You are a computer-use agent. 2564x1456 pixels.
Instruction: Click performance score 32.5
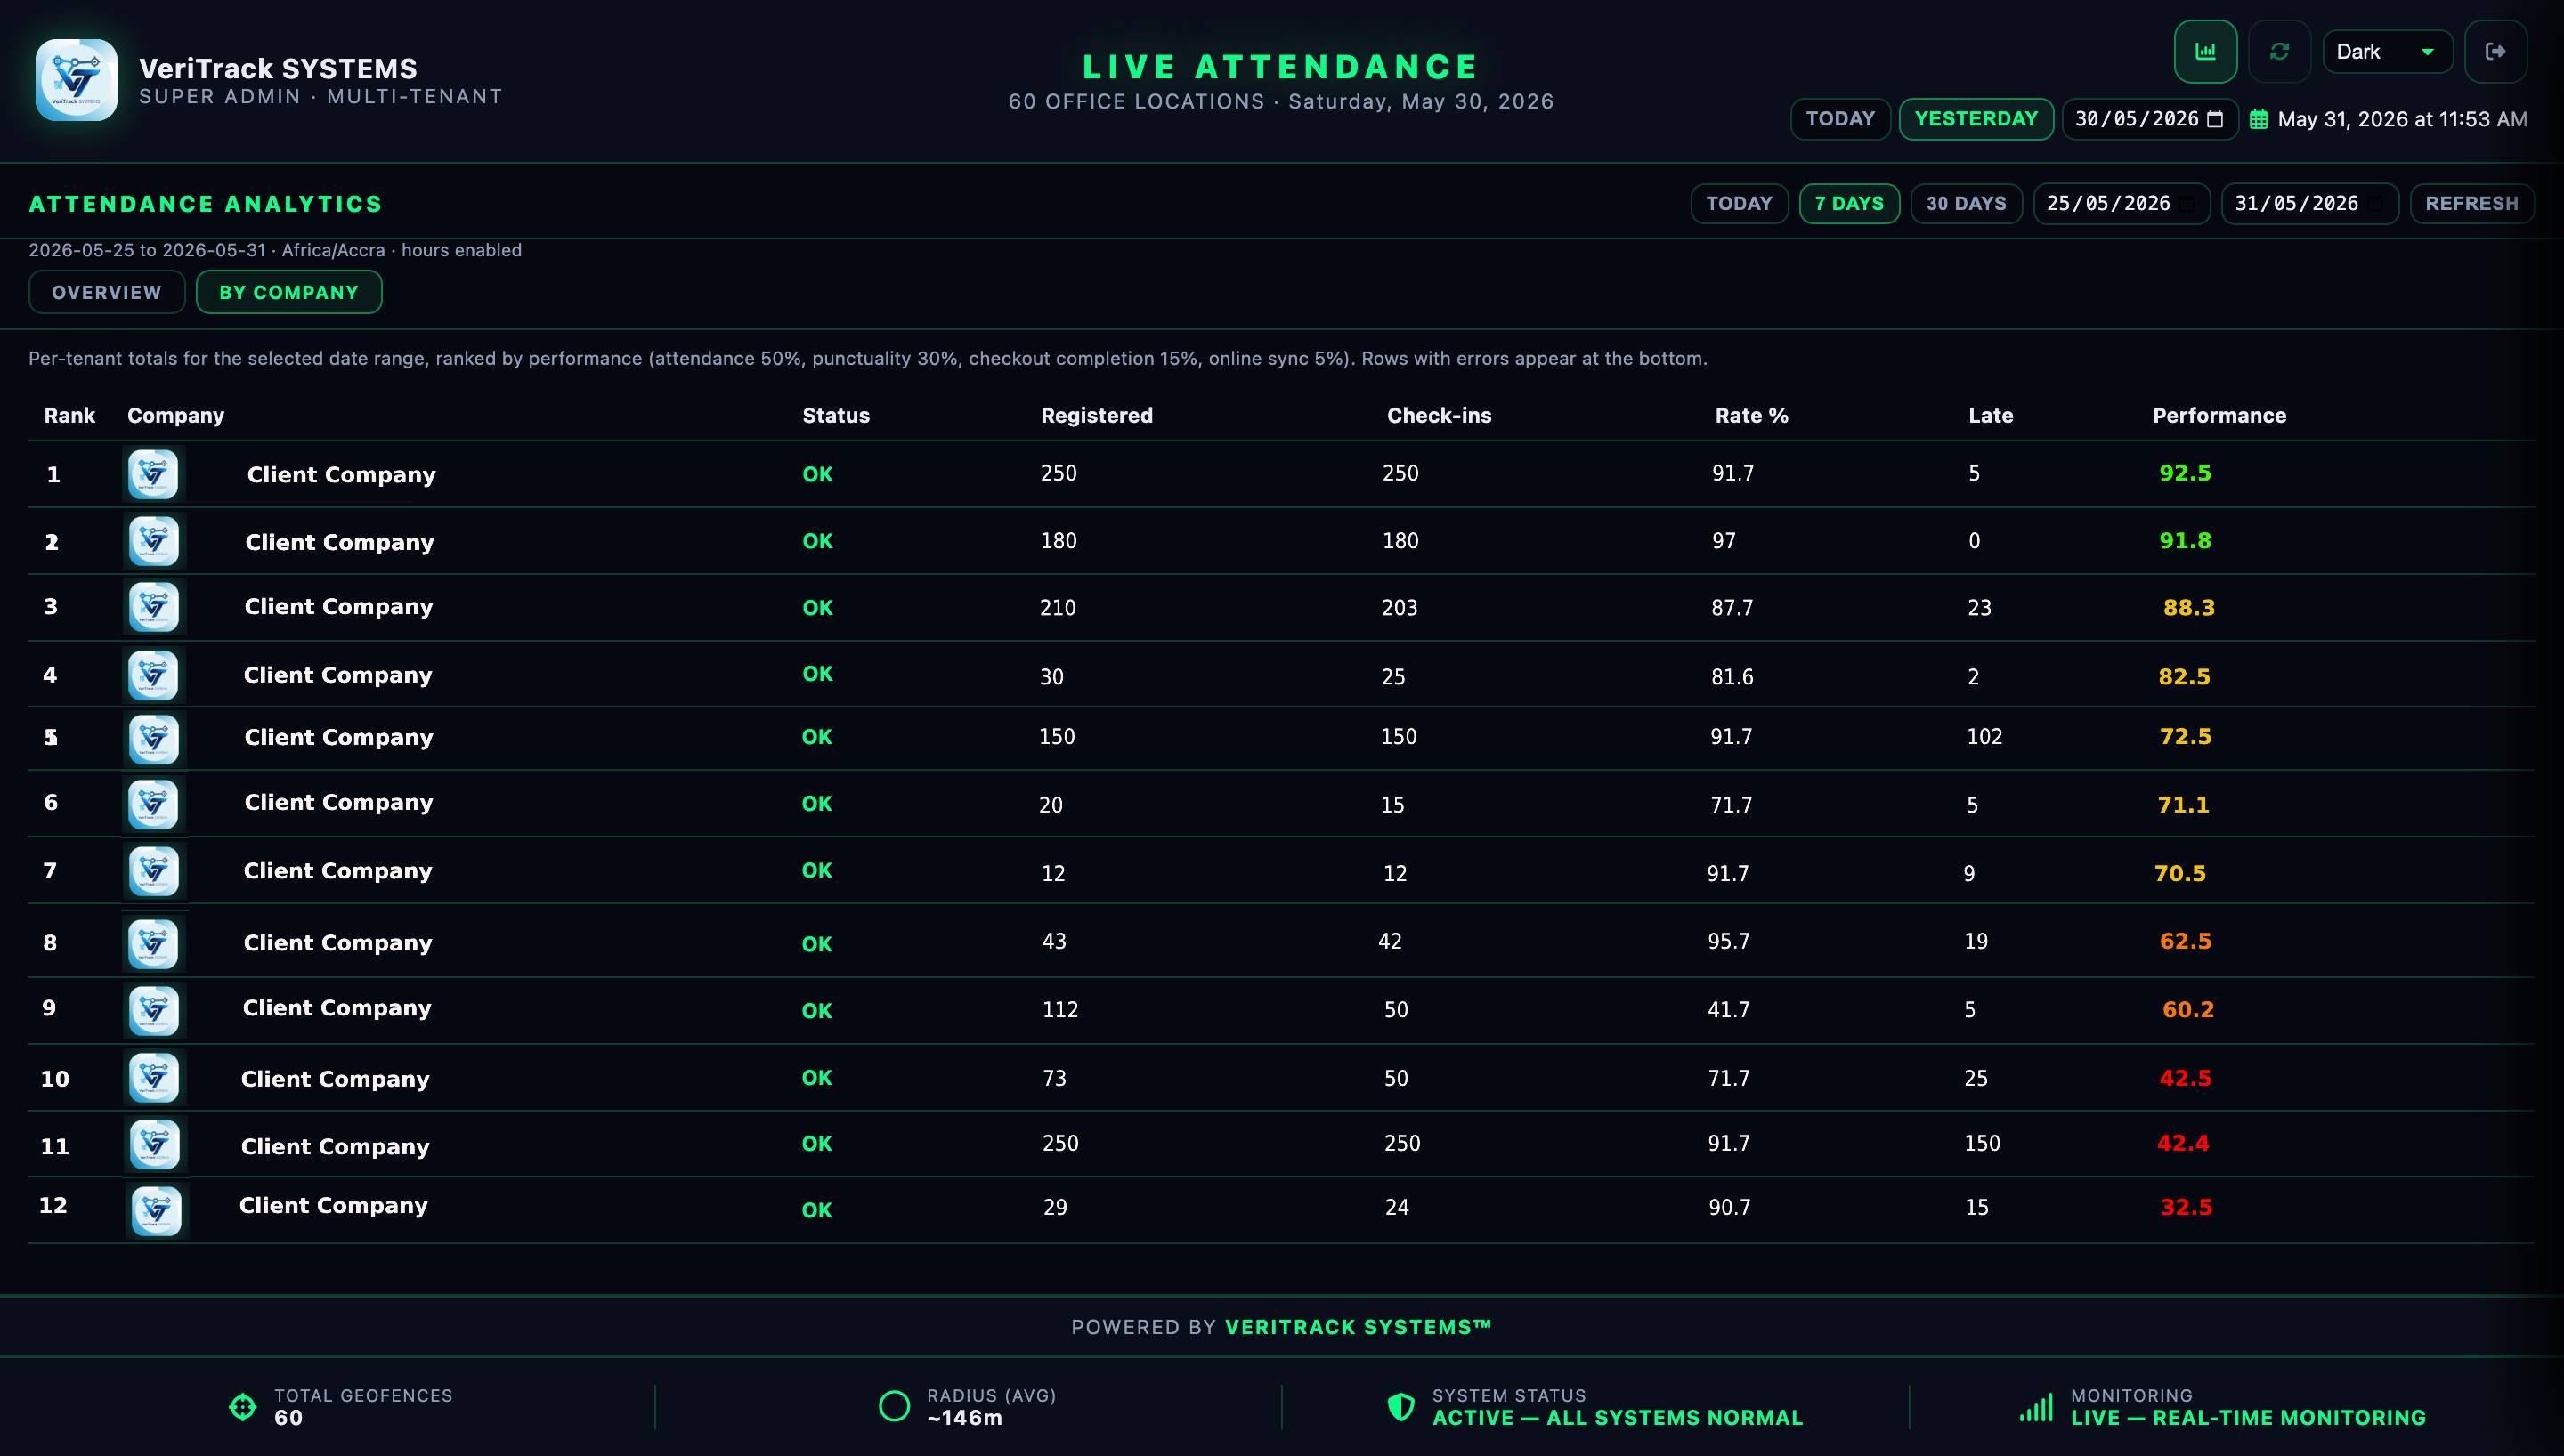click(2186, 1207)
